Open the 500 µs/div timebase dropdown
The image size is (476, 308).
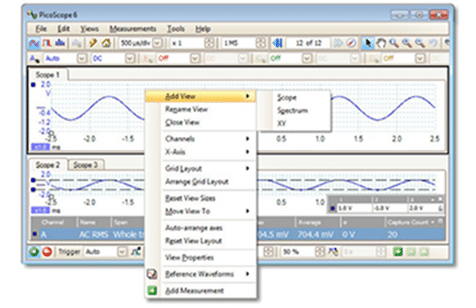[x=157, y=43]
